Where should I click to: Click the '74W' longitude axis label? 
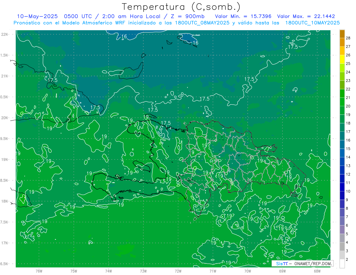click(109, 271)
